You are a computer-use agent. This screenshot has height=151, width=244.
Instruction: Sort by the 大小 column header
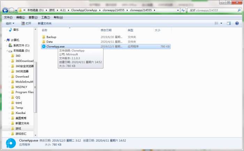point(158,30)
